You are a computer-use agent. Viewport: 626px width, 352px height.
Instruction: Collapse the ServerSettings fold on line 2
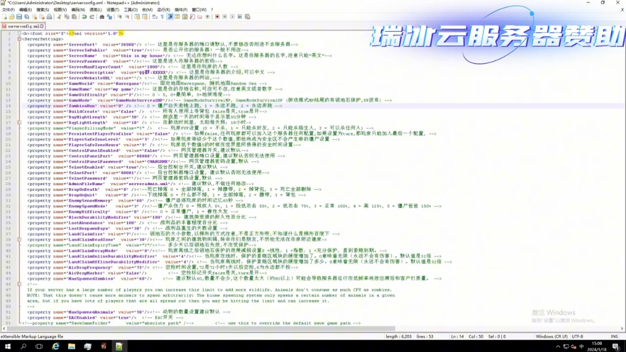point(19,39)
